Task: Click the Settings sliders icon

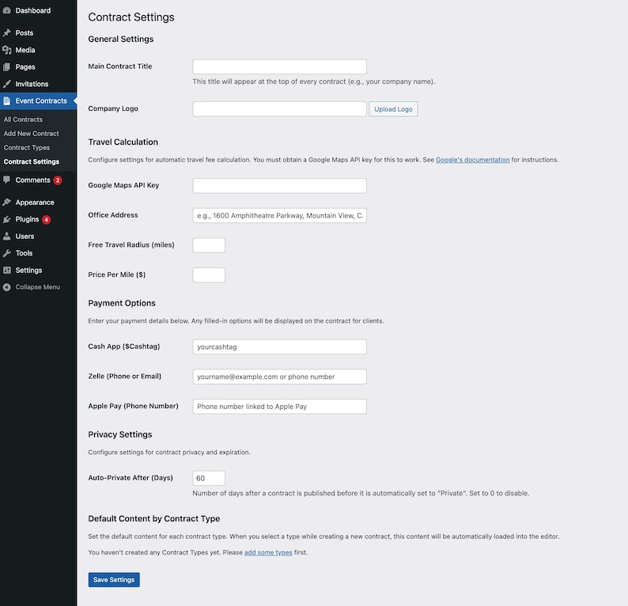Action: click(7, 271)
